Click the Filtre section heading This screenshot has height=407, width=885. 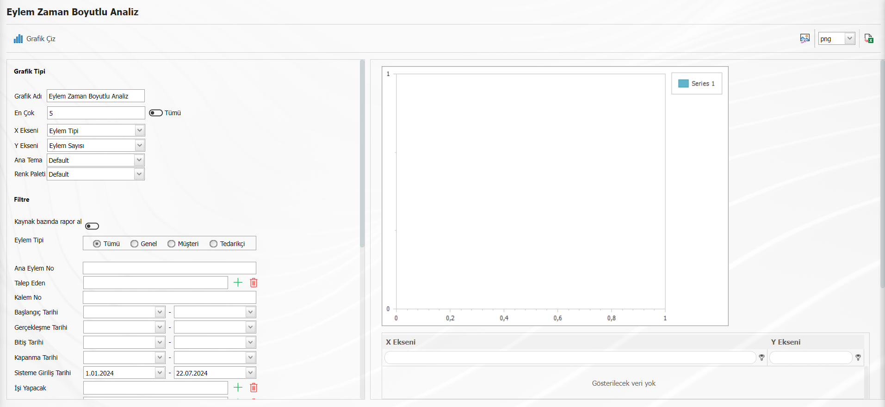click(22, 199)
